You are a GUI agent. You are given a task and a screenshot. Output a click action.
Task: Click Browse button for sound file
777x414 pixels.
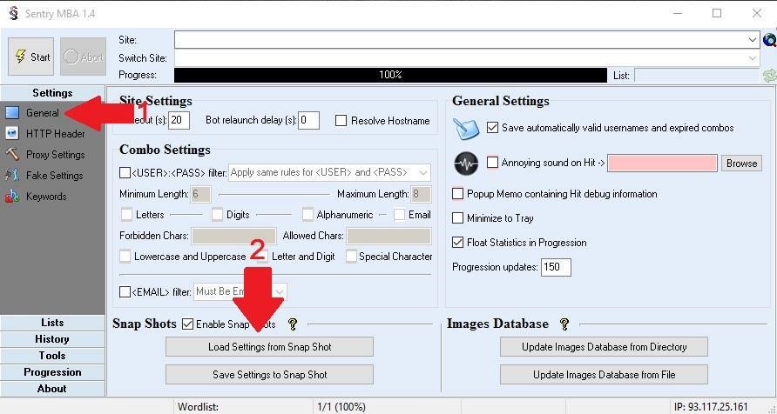(741, 164)
